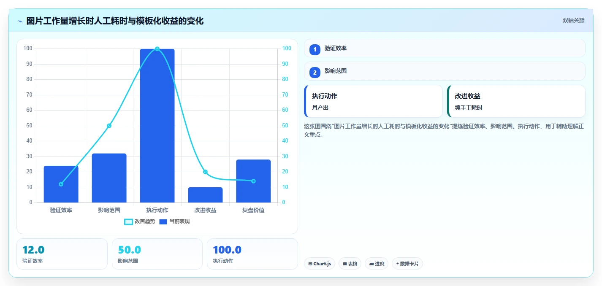Click the x-axis label 影响范围
The width and height of the screenshot is (602, 286).
[x=109, y=210]
